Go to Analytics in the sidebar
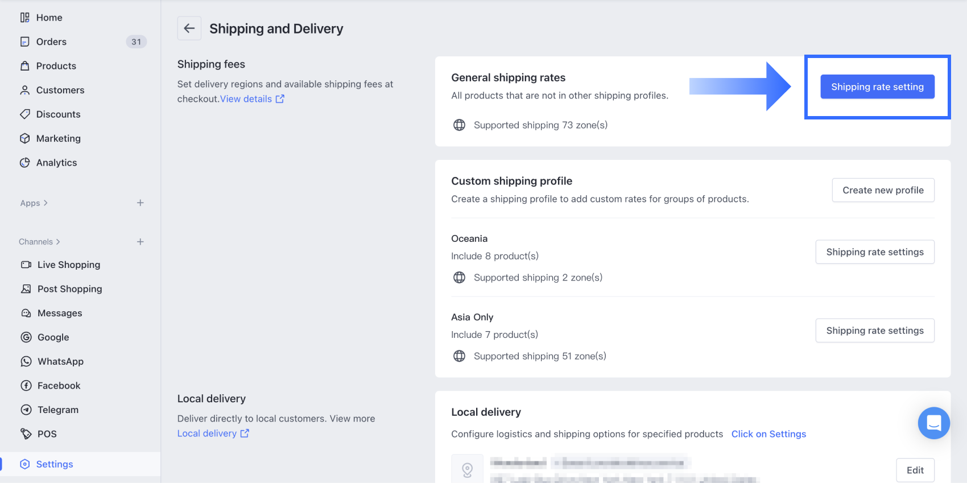This screenshot has width=967, height=483. click(56, 163)
